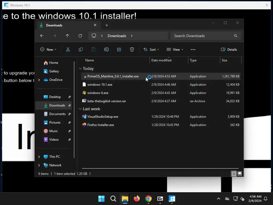Click the Copy icon in toolbar
This screenshot has height=205, width=273.
coord(81,49)
